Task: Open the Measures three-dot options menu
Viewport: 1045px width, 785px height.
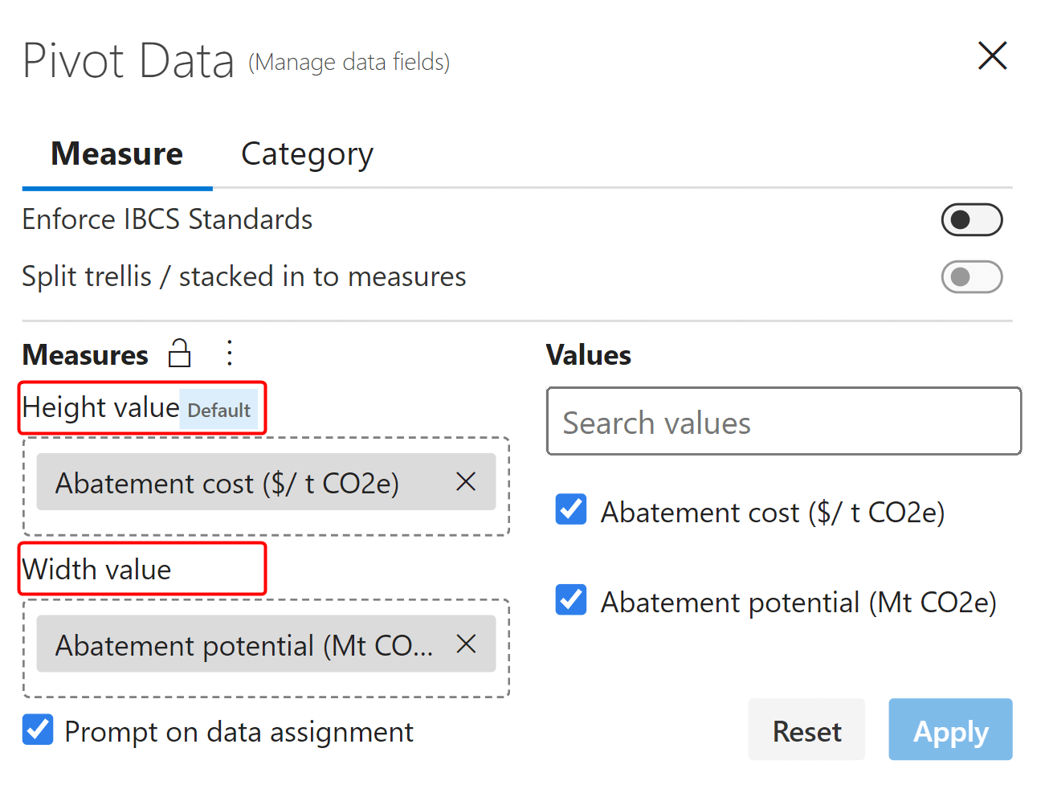Action: (230, 353)
